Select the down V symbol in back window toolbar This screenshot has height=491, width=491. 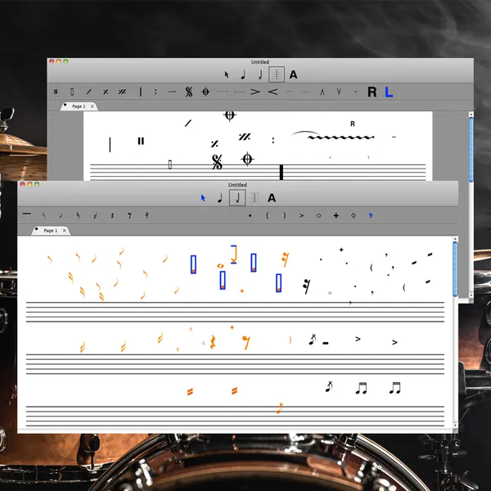tap(339, 92)
